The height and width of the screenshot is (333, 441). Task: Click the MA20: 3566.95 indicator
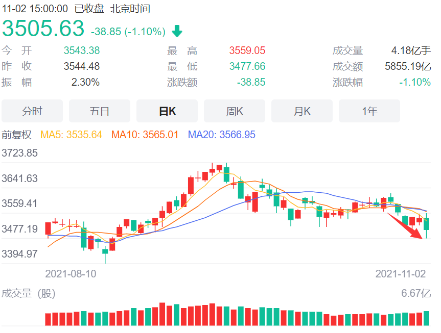coord(222,135)
